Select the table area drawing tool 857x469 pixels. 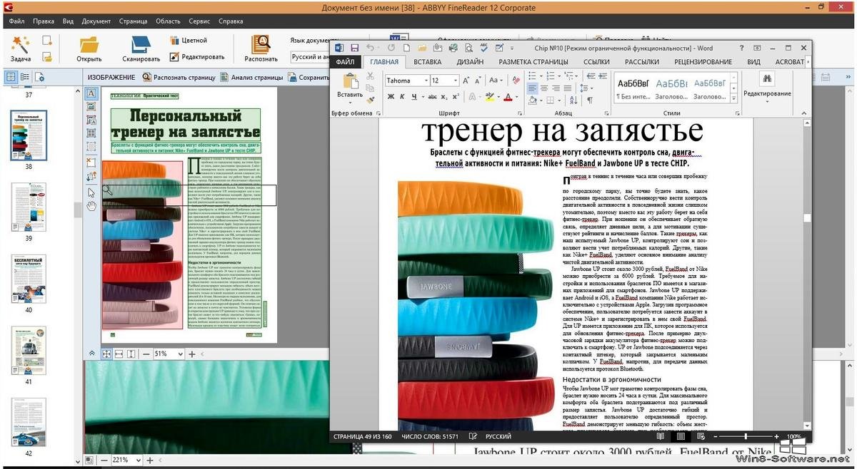point(91,133)
